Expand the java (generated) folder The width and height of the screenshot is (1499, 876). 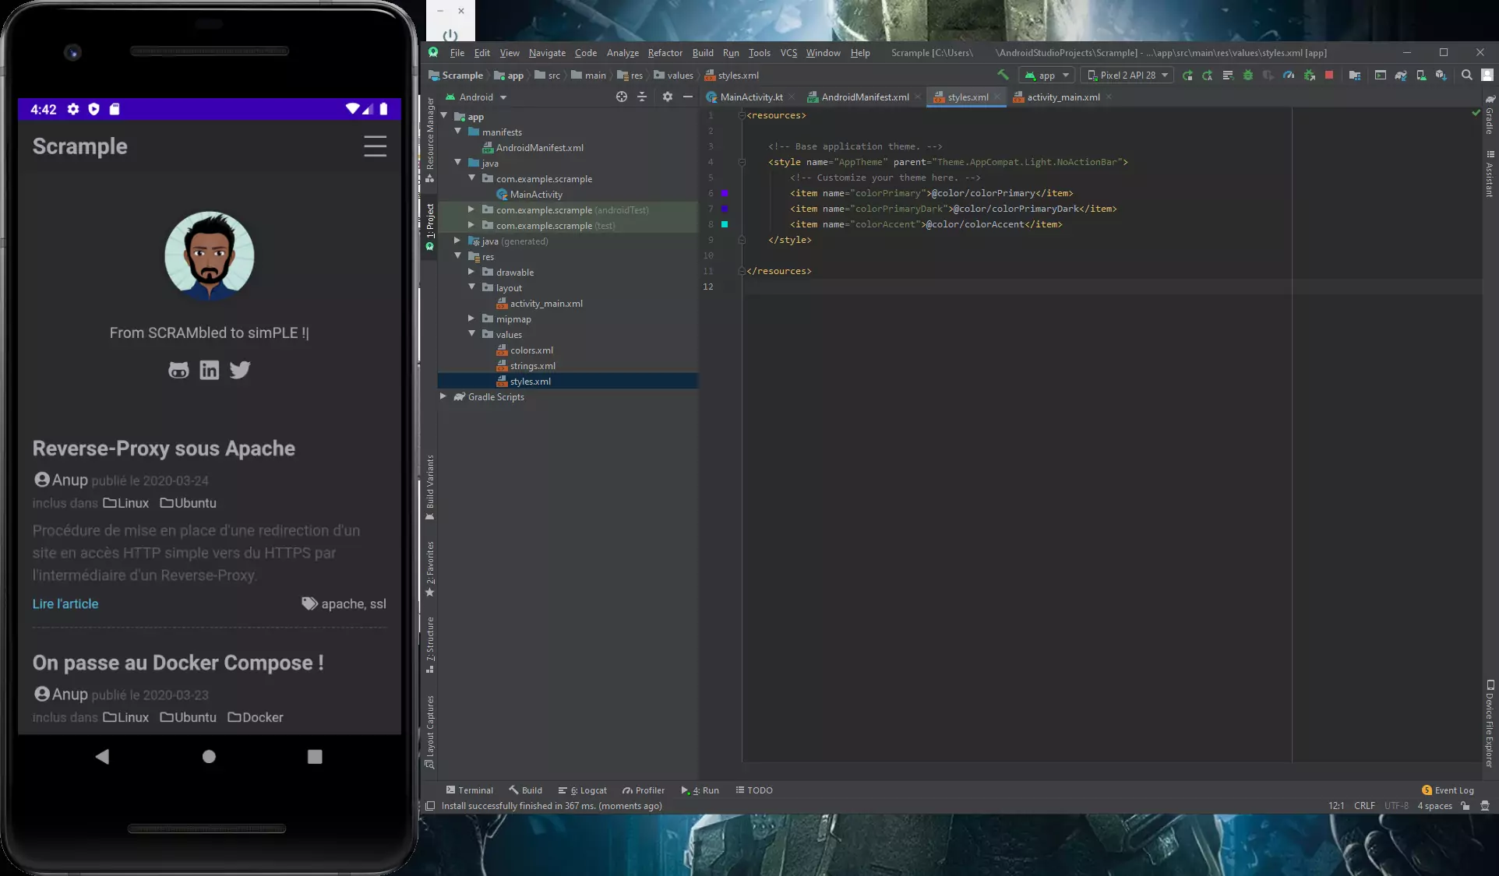pos(457,241)
